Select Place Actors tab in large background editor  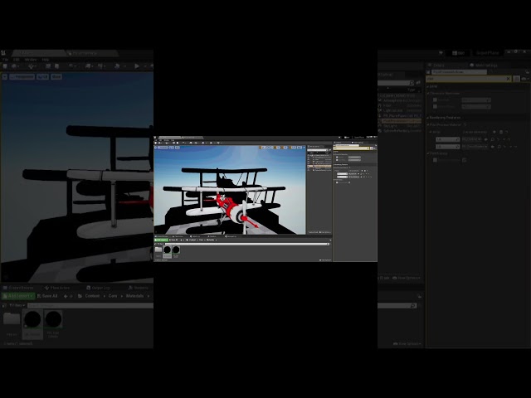[57, 288]
